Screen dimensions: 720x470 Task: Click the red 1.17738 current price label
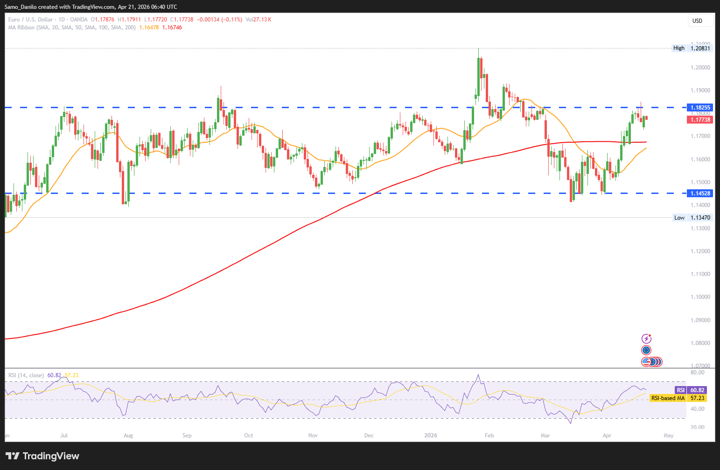click(x=700, y=120)
